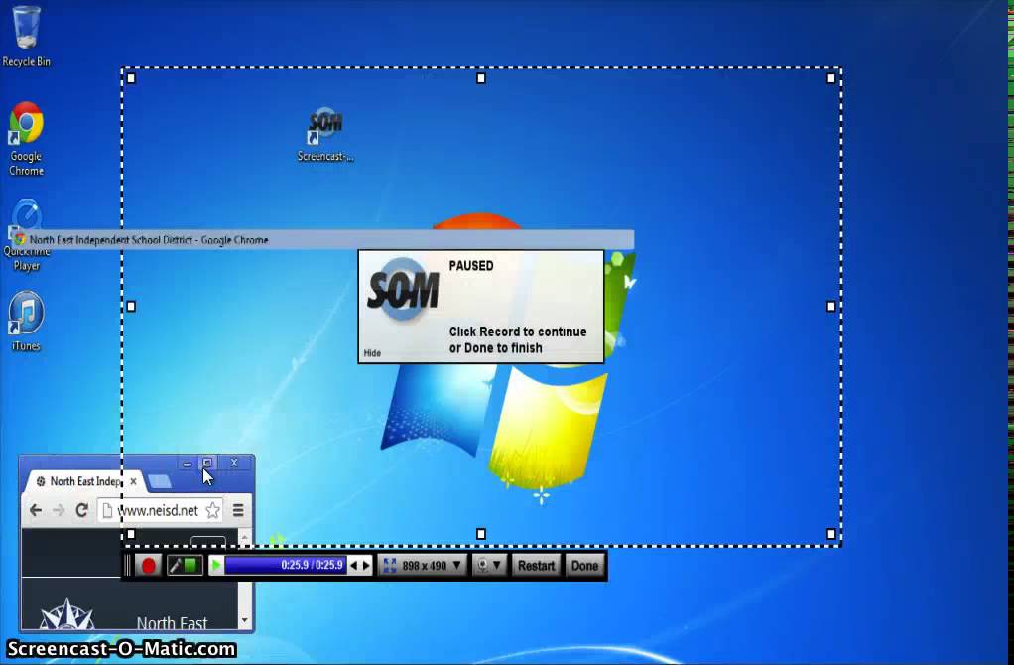Play the recorded screencast preview
The height and width of the screenshot is (665, 1014).
216,566
